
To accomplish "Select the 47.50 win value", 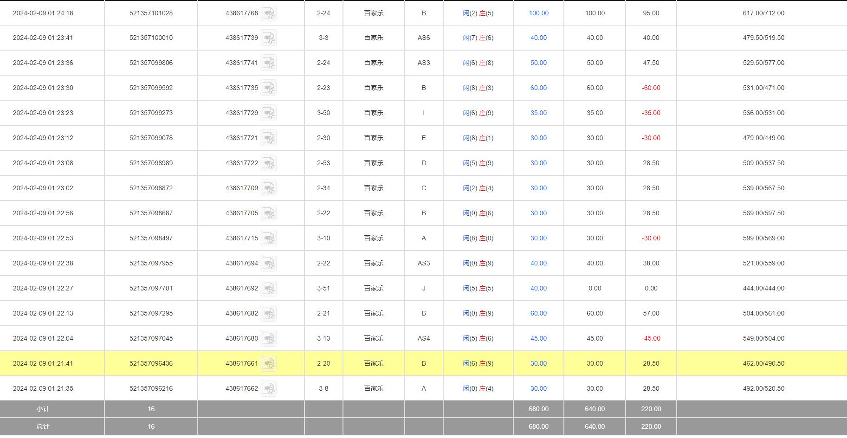I will [x=651, y=63].
